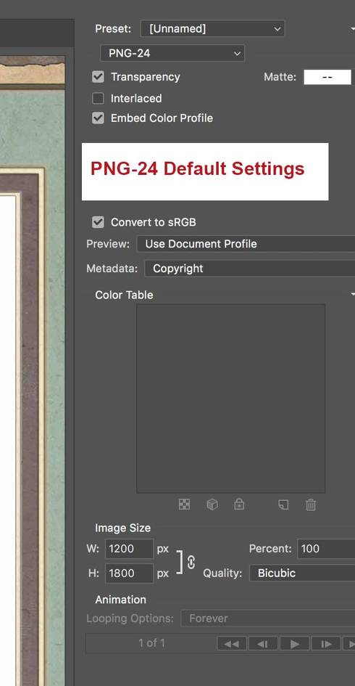Click the Image Size heading
Image resolution: width=355 pixels, height=686 pixels.
click(122, 528)
